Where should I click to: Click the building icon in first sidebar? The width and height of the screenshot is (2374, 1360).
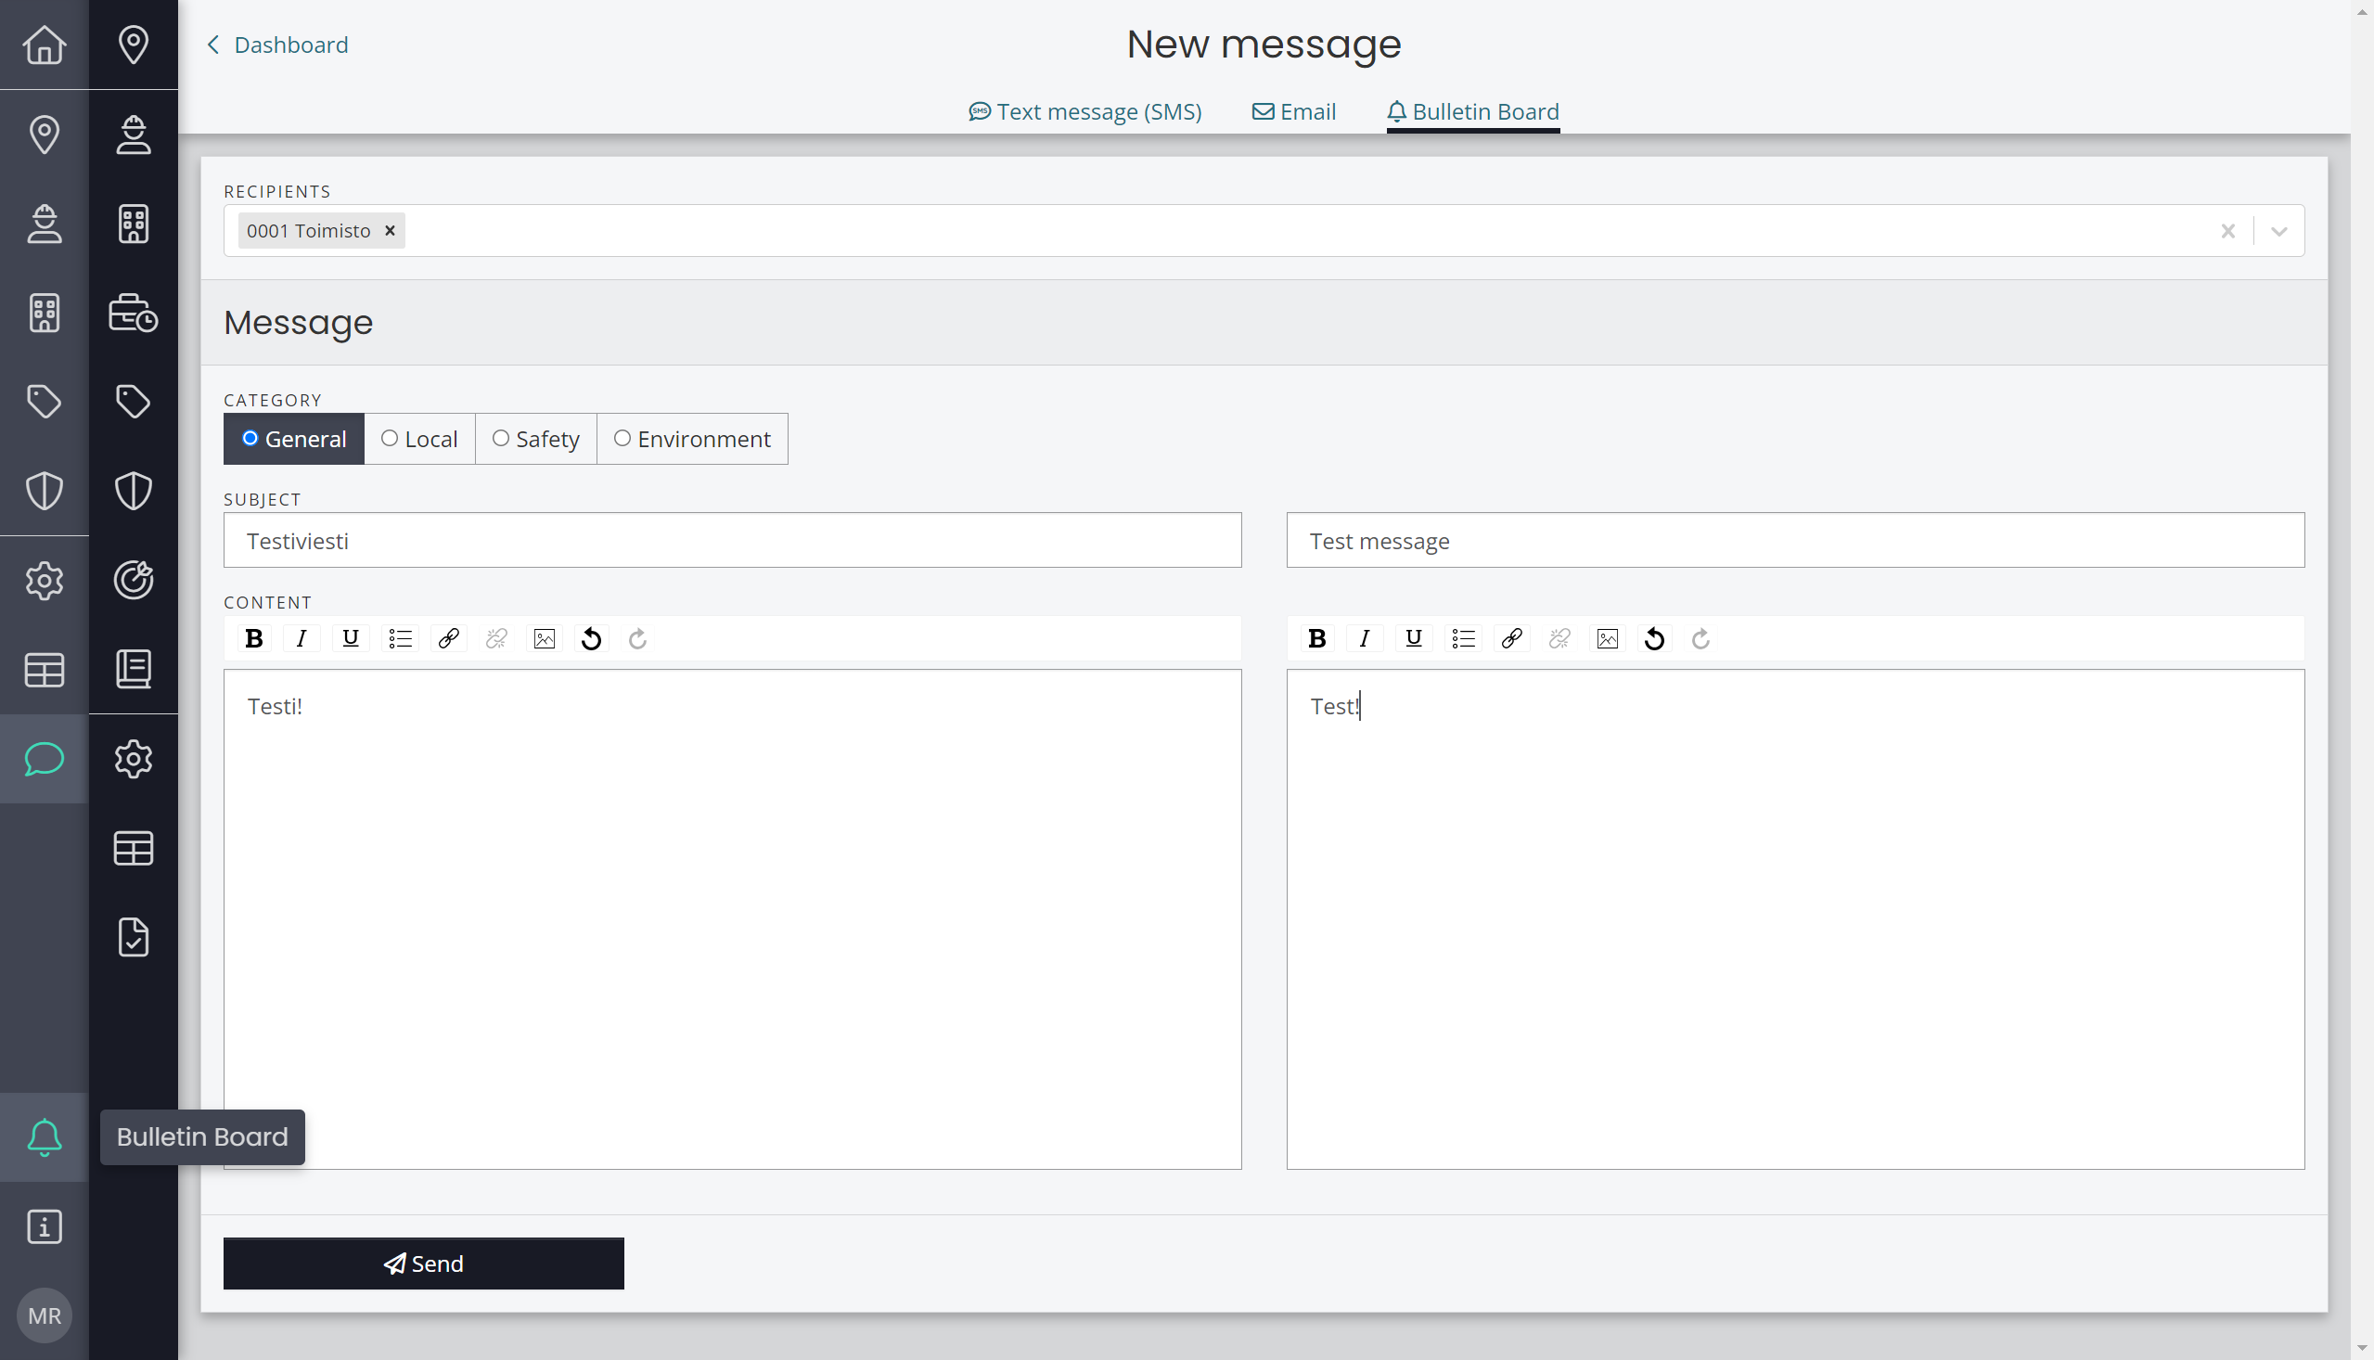pyautogui.click(x=44, y=312)
